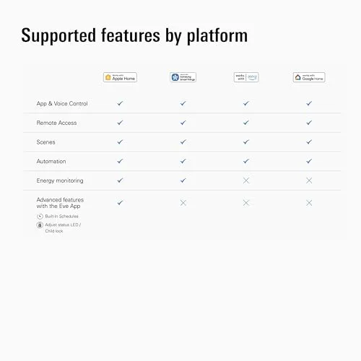Screen dimensions: 361x361
Task: Click Advanced features with the Eve App text
Action: coord(60,203)
